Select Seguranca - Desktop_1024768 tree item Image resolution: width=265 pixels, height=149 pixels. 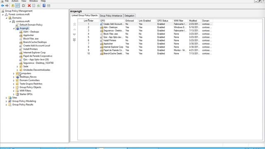(39, 63)
